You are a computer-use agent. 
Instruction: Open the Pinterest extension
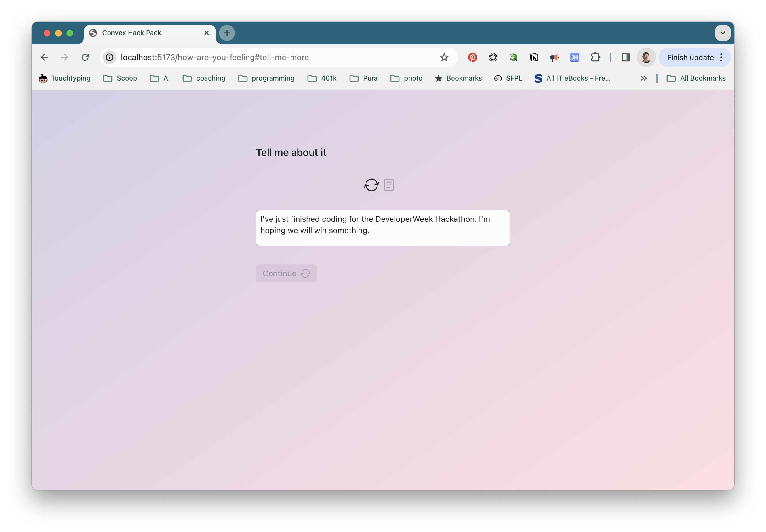(x=472, y=57)
